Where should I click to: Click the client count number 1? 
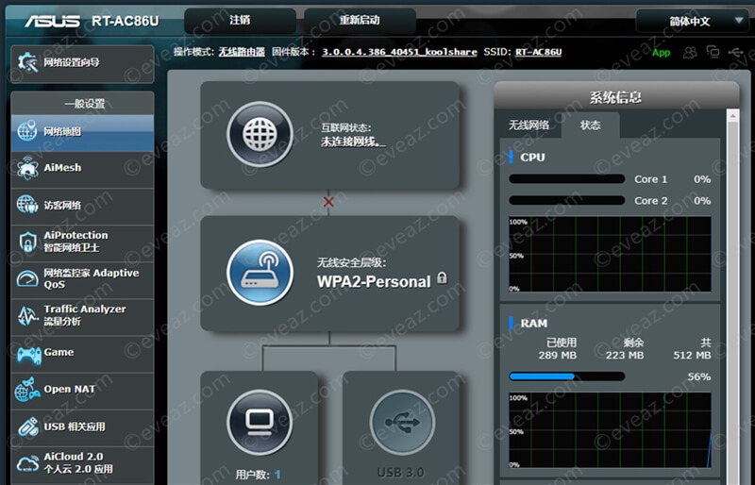(277, 475)
